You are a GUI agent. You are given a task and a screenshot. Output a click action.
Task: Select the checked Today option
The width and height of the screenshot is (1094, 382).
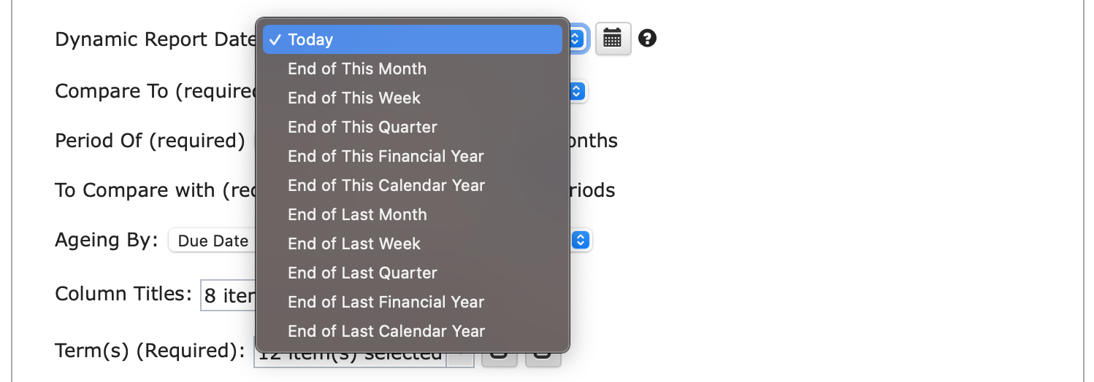pos(413,39)
